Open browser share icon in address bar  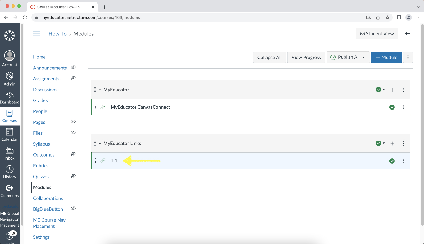point(378,17)
